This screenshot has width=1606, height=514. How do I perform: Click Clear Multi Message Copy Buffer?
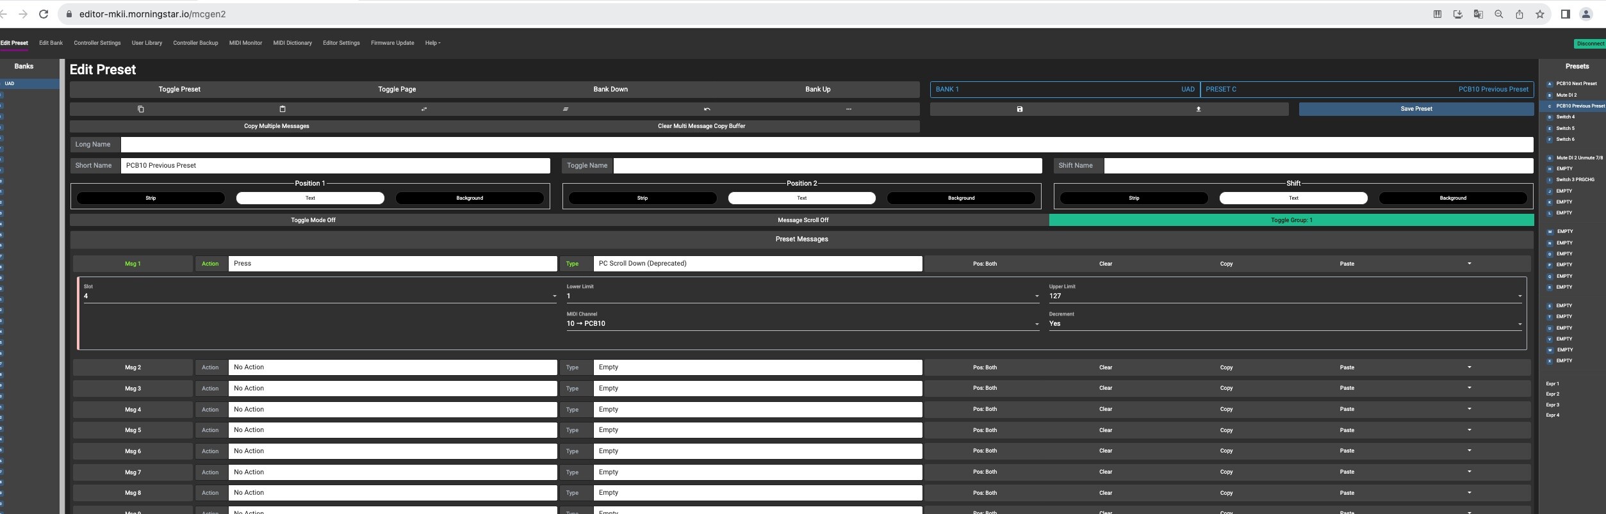pos(701,126)
